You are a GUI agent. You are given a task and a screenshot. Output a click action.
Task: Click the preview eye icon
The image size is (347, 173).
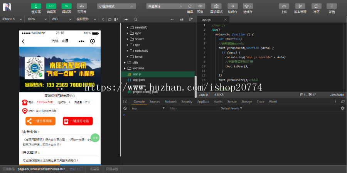pyautogui.click(x=200, y=6)
